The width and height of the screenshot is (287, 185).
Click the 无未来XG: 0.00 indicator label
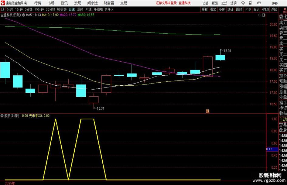point(39,116)
